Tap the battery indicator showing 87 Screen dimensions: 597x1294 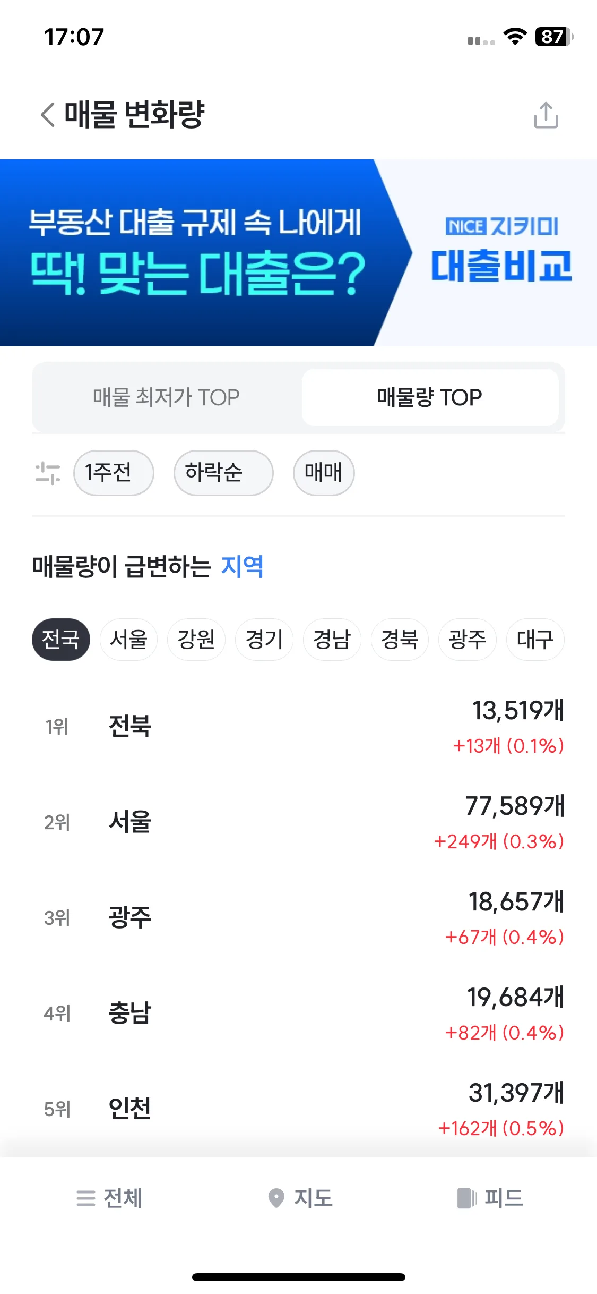coord(555,37)
